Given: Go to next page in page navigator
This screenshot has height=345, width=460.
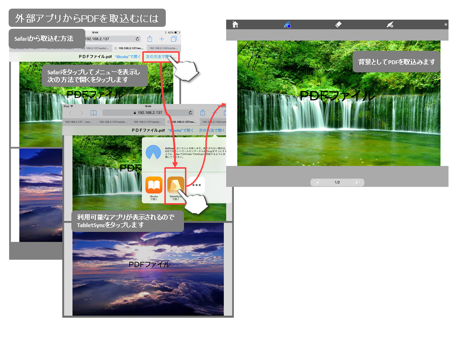Looking at the screenshot, I should tap(356, 183).
